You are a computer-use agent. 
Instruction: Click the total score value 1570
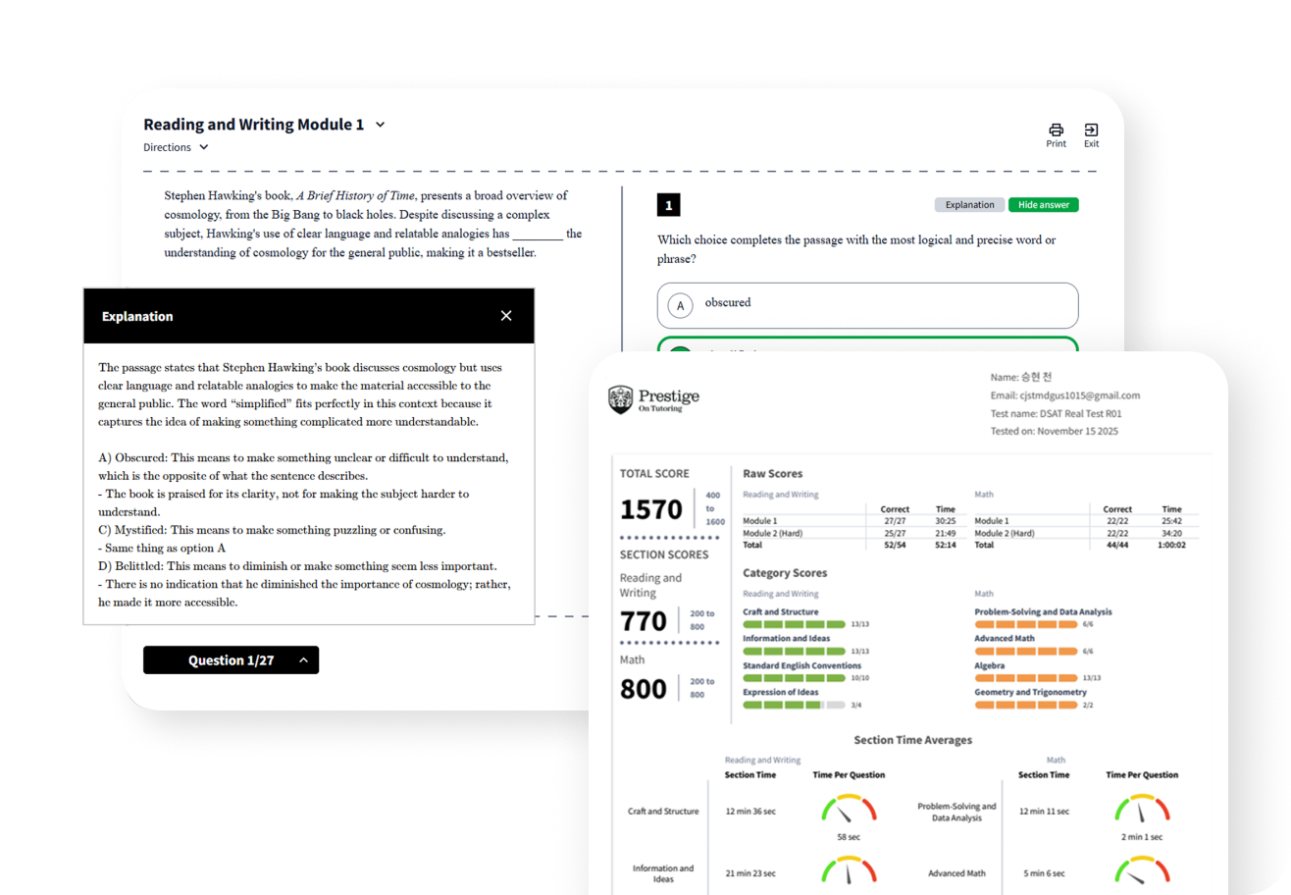click(x=651, y=510)
